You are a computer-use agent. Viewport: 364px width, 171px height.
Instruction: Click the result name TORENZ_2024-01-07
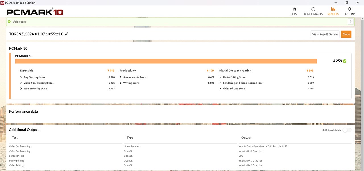pos(36,34)
